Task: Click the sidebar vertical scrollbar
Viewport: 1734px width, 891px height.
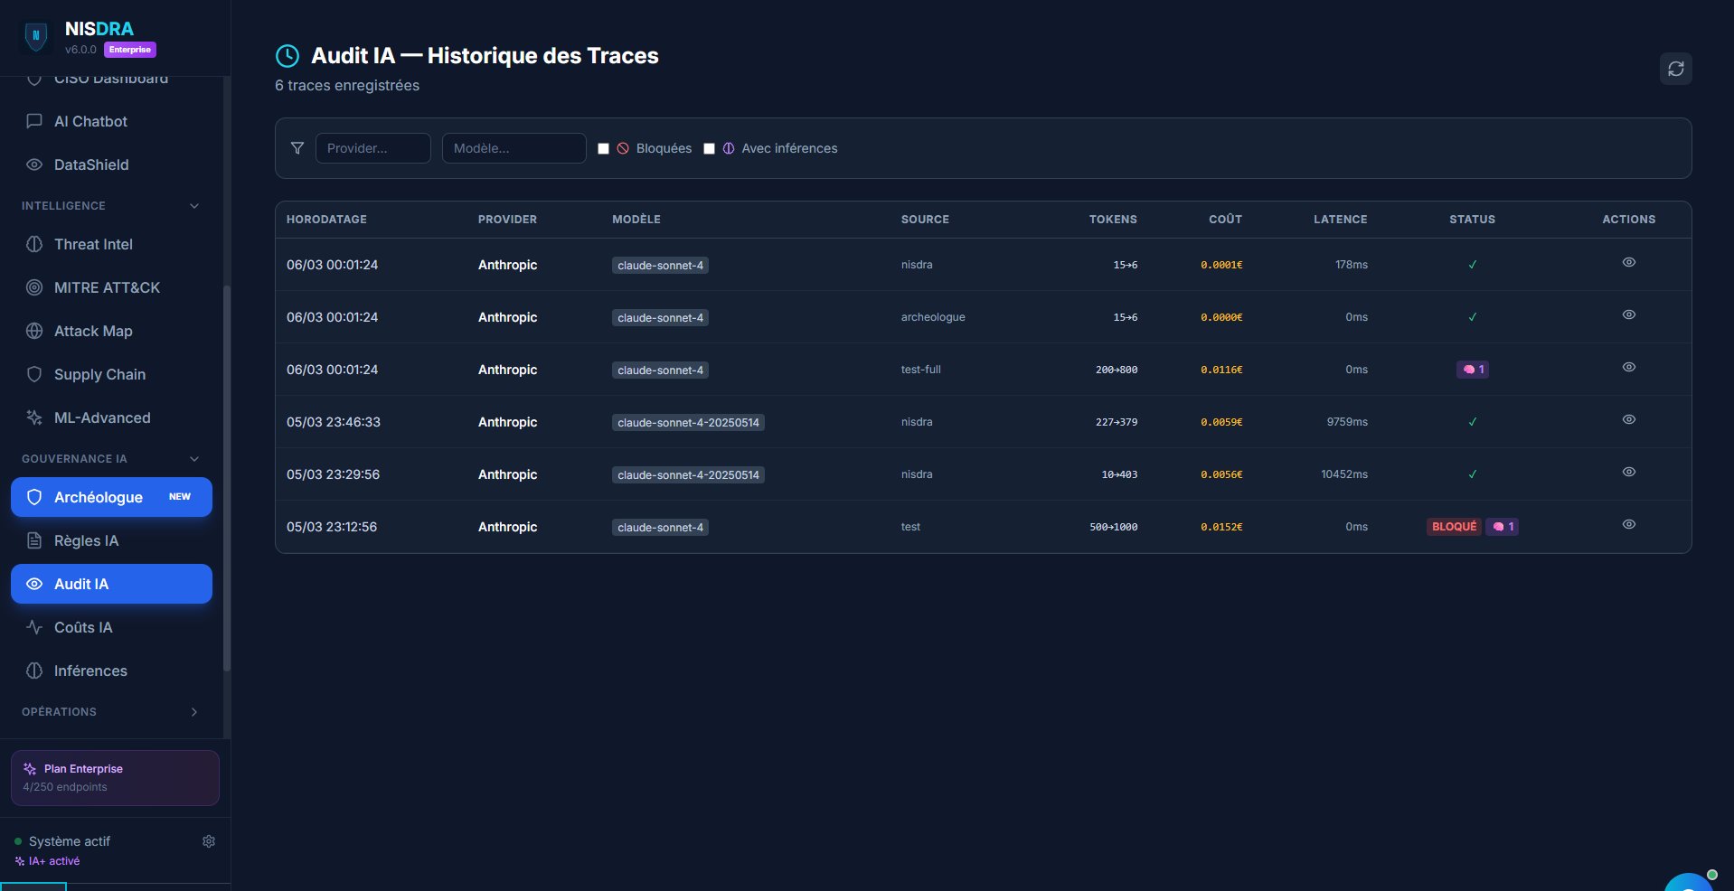Action: click(227, 479)
